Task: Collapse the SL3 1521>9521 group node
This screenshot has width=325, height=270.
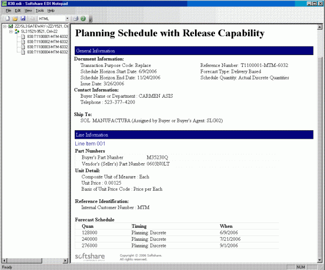Action: coord(11,31)
